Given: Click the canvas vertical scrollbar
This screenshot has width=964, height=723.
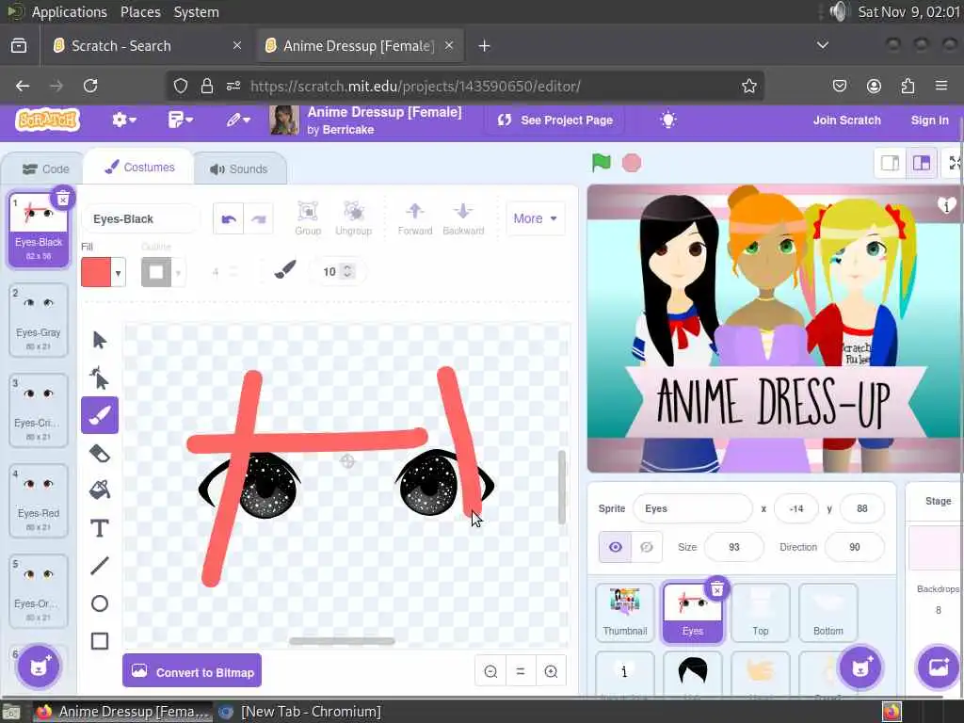Looking at the screenshot, I should point(561,487).
